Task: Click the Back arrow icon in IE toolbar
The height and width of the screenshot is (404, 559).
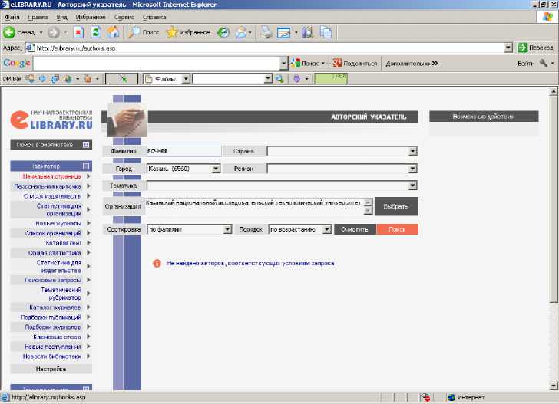Action: tap(9, 32)
